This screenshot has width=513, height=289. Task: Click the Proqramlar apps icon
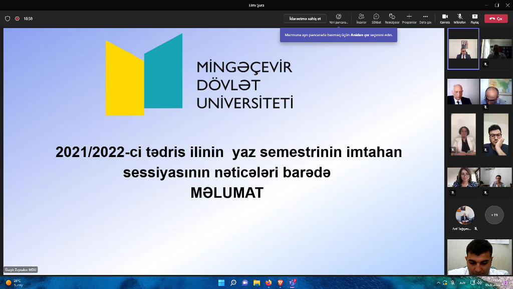[x=409, y=17]
